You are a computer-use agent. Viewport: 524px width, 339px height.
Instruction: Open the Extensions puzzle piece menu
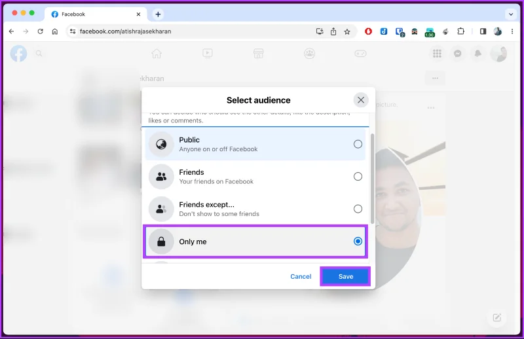[x=460, y=31]
